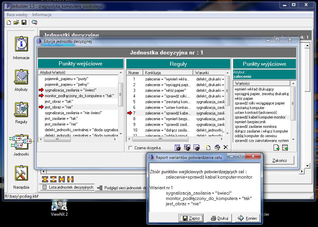Select sygnalizacja_zasilania = "nie świeci" entry
Viewport: 318px width, 227px height.
point(73,113)
